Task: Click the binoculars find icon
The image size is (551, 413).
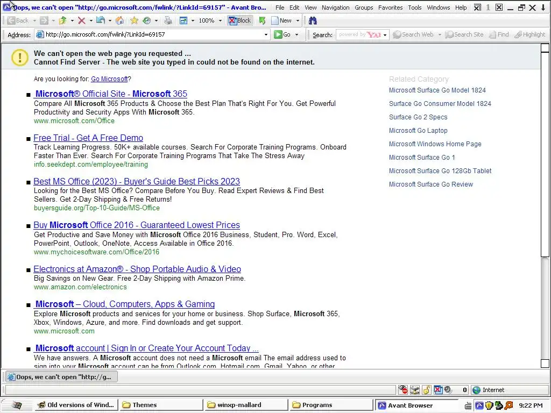Action: 313,21
